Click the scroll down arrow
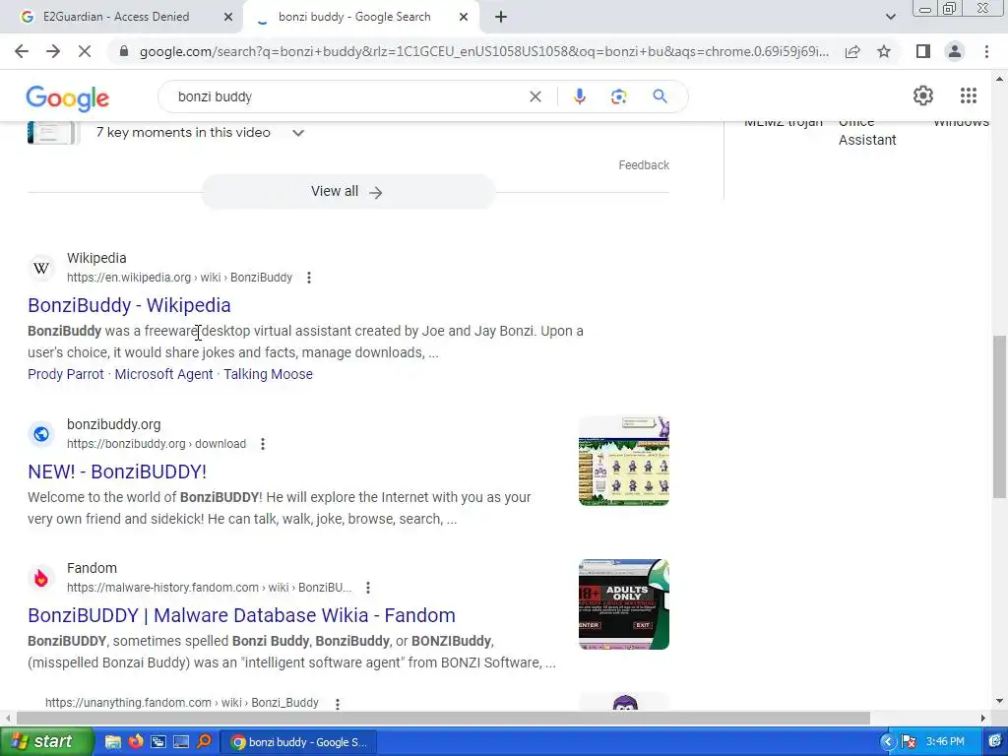The image size is (1008, 756). pyautogui.click(x=999, y=701)
